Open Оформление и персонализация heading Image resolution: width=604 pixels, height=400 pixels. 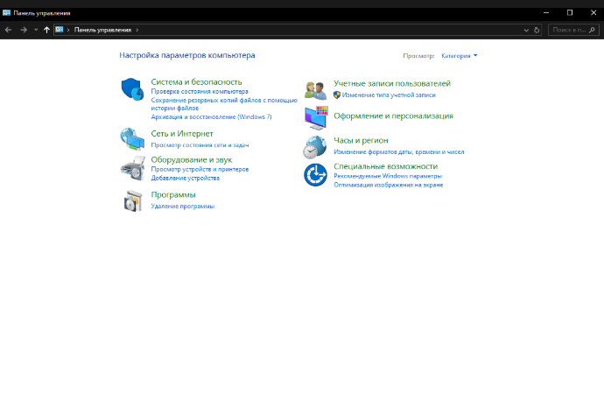393,116
